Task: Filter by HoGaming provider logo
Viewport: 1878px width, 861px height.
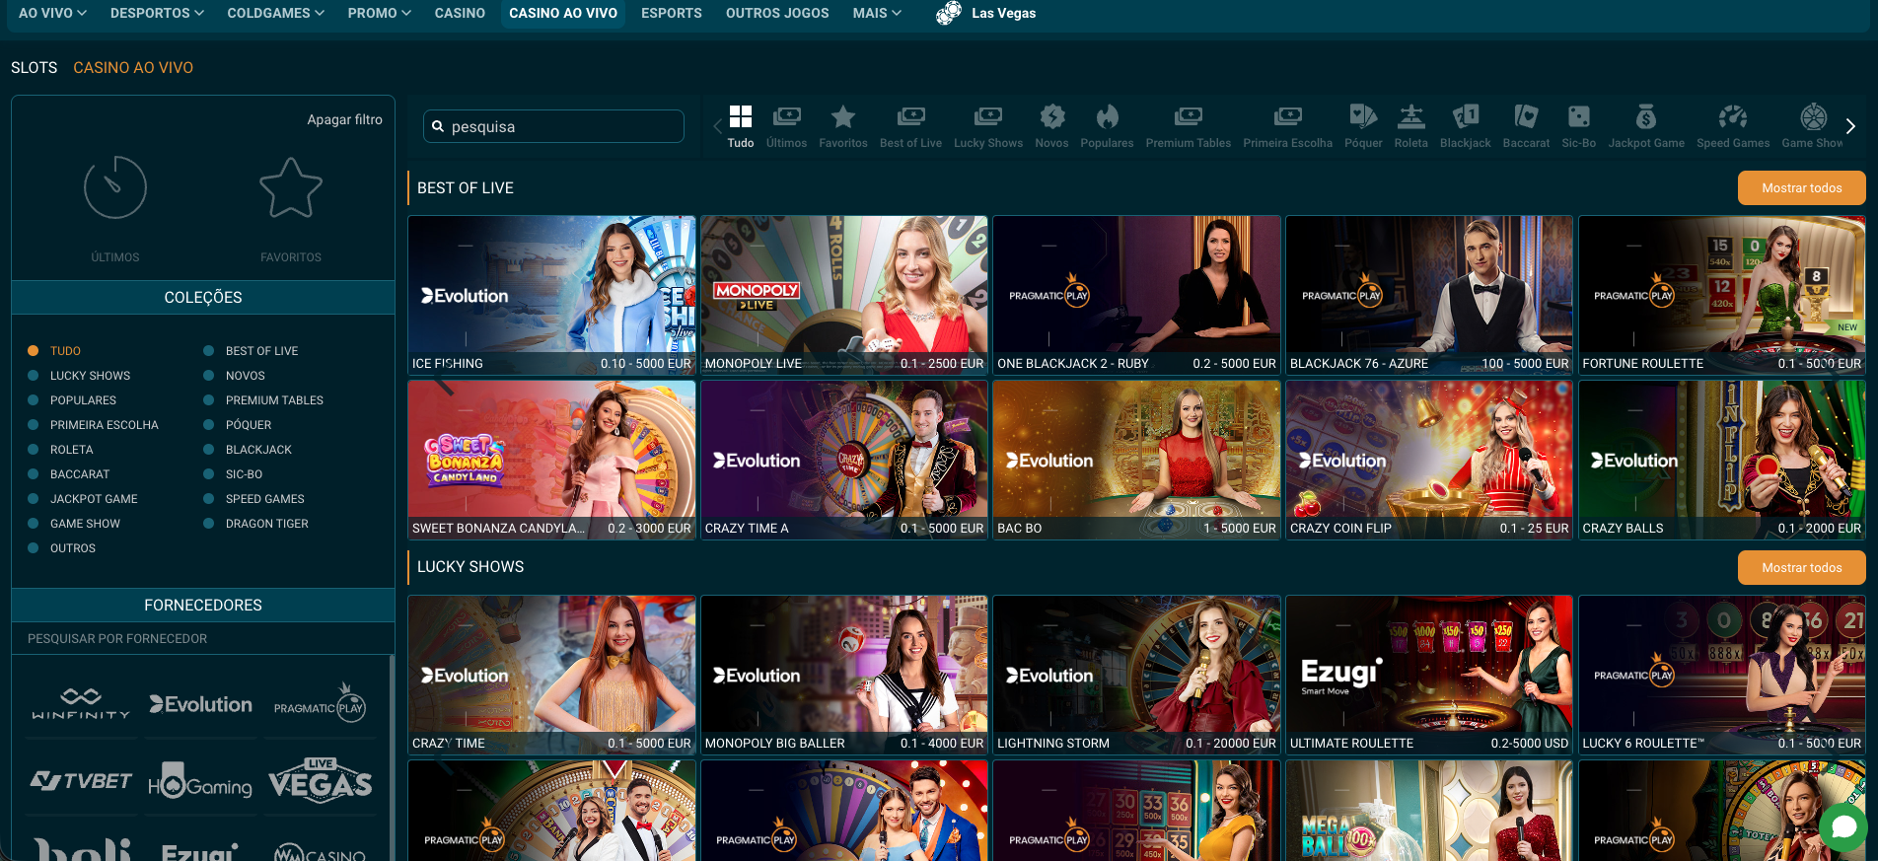Action: [x=200, y=781]
